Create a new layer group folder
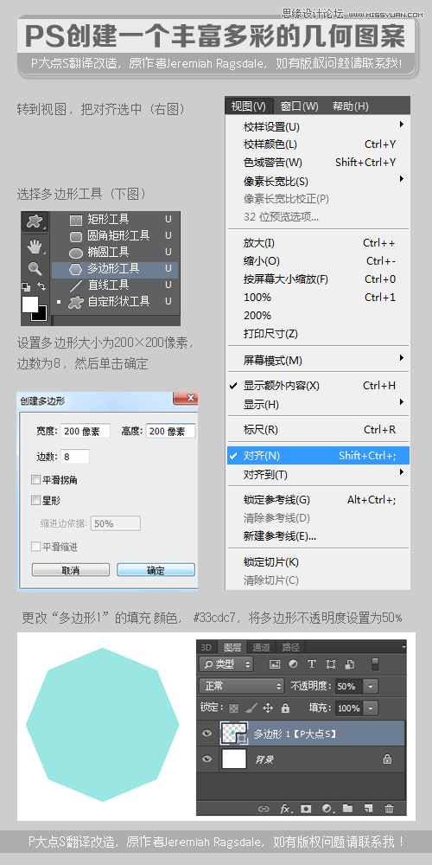 point(347,809)
